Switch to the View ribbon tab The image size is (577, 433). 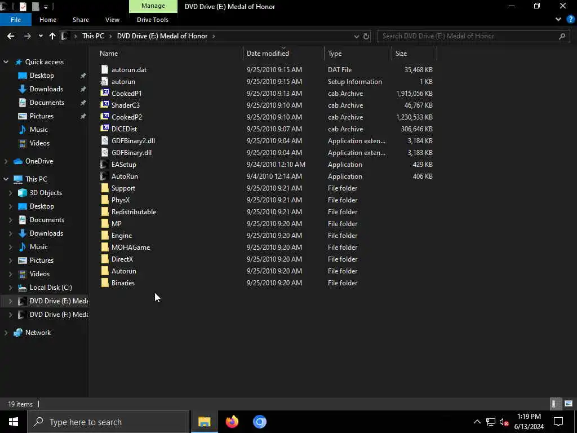[112, 20]
